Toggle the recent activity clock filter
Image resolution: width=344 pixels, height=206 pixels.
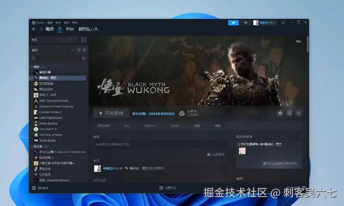(79, 50)
